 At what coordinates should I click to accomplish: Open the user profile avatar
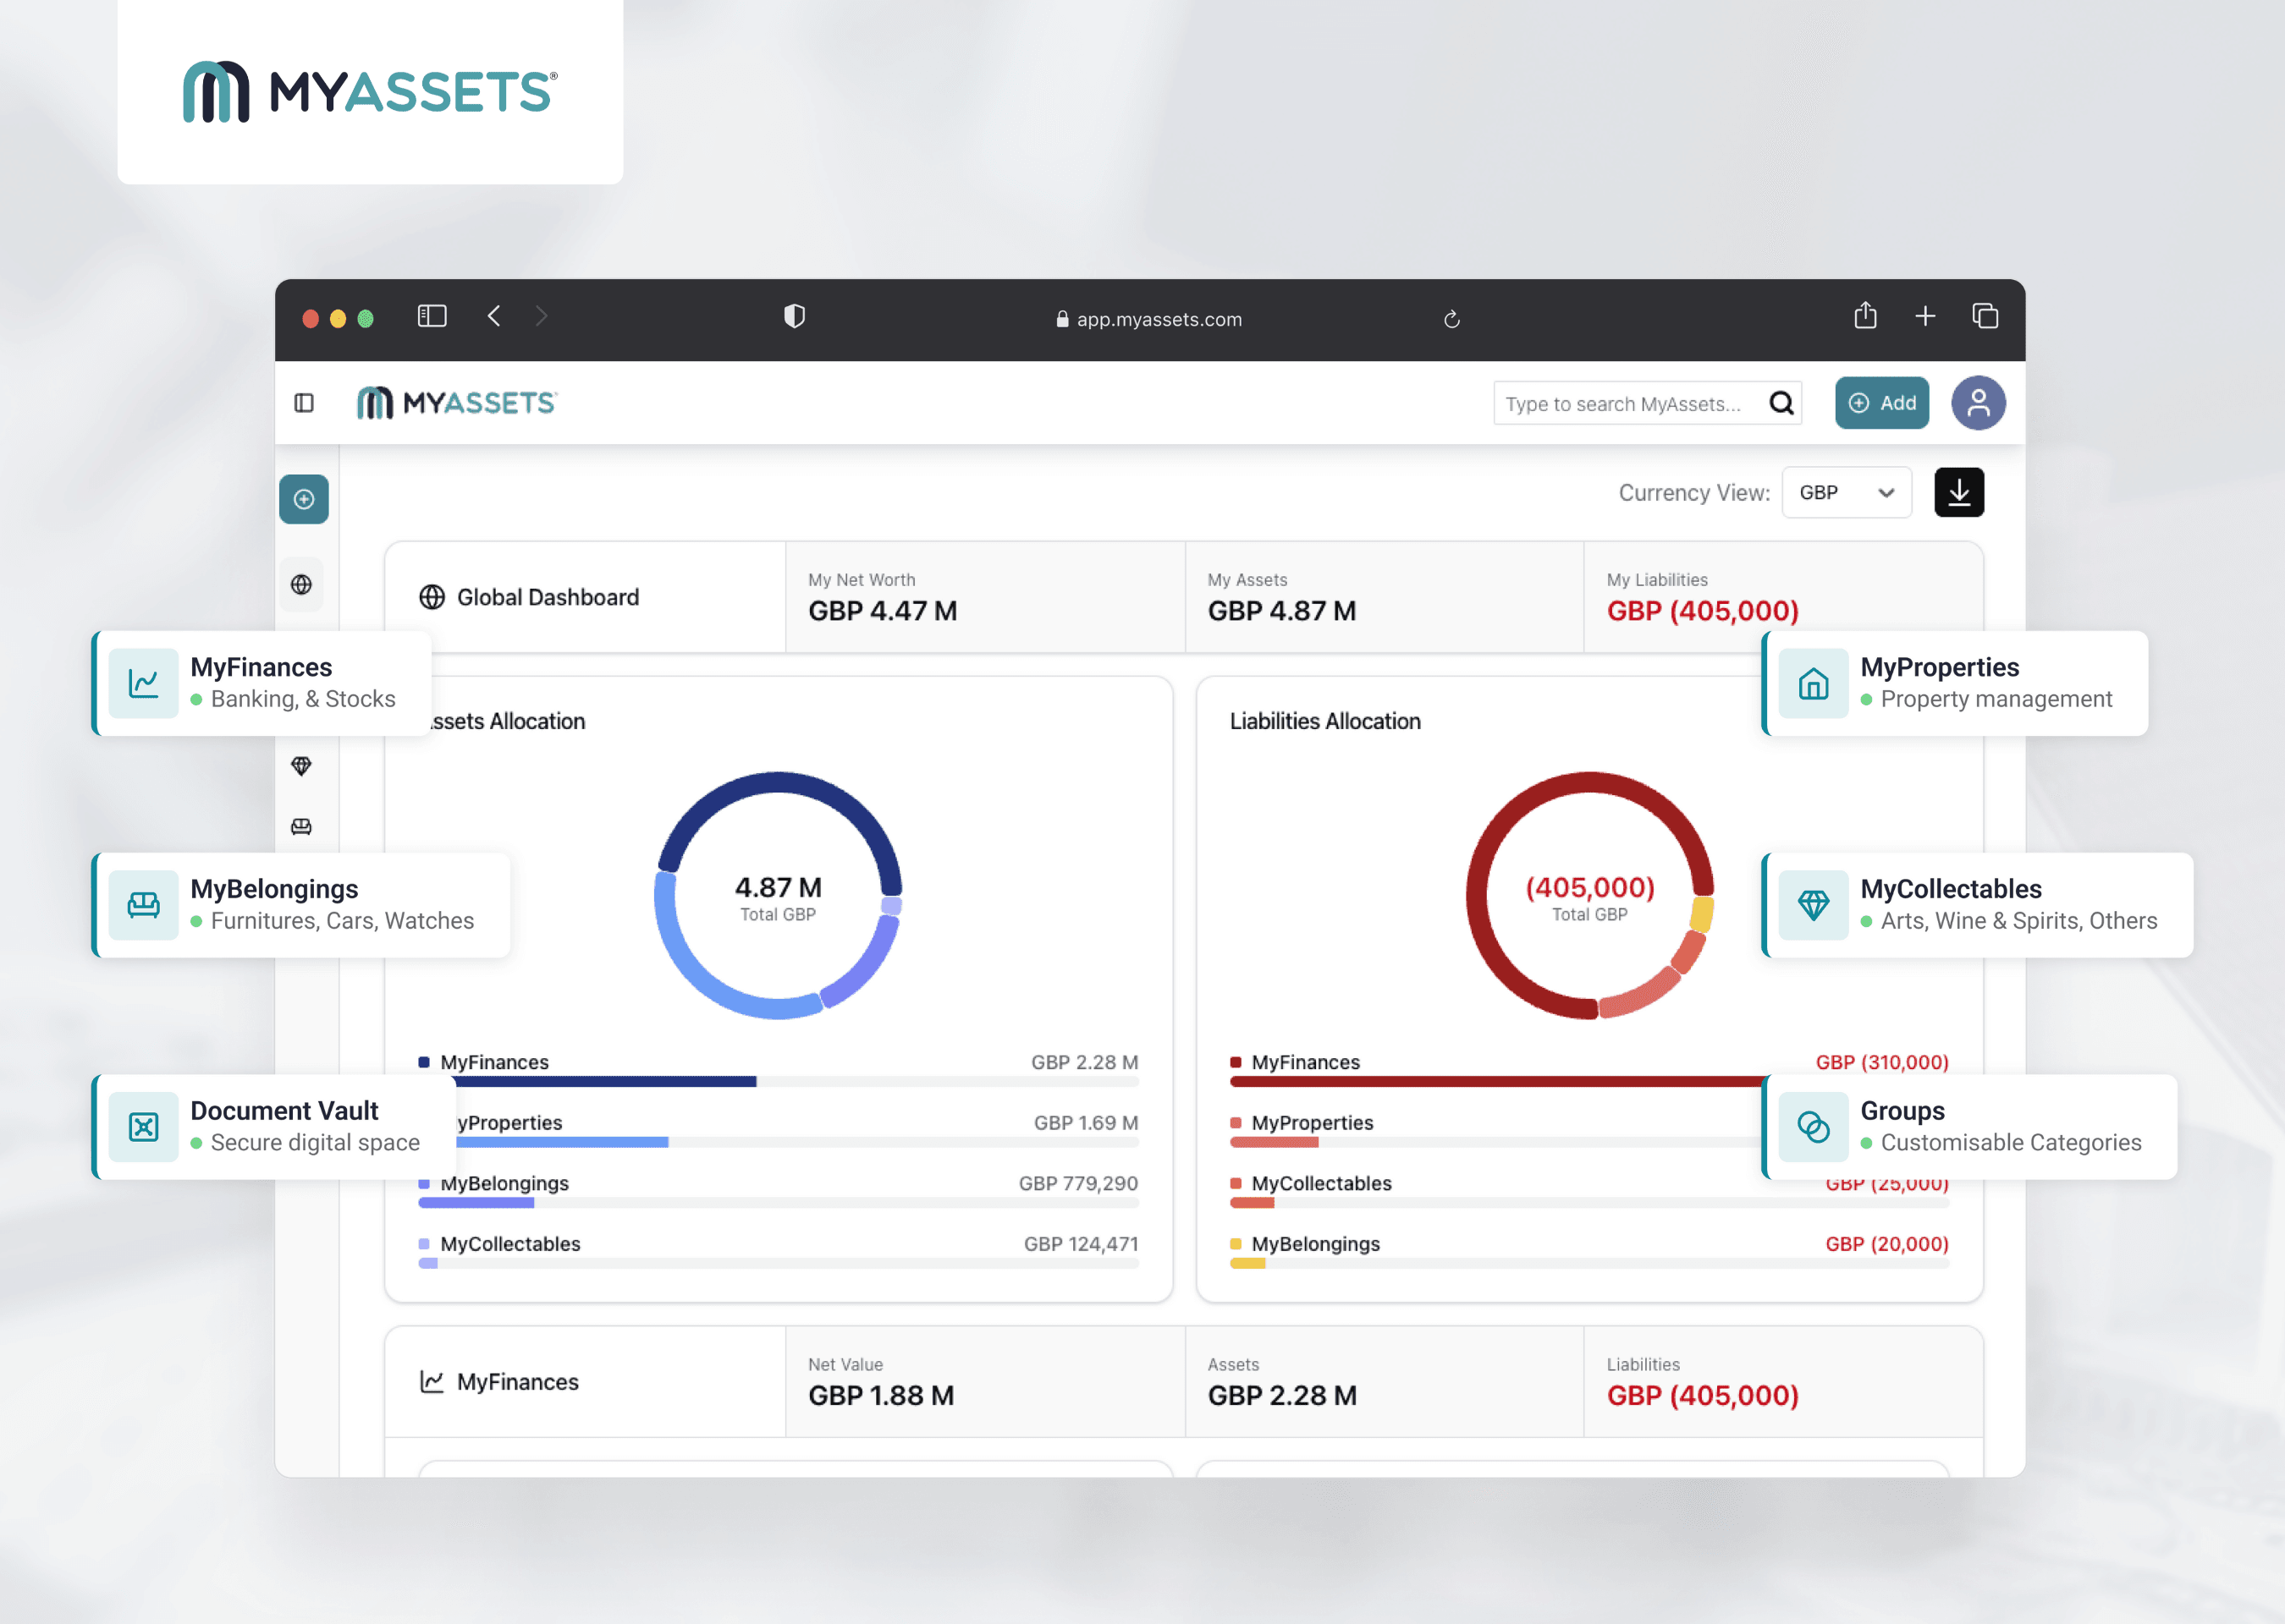[x=1978, y=403]
